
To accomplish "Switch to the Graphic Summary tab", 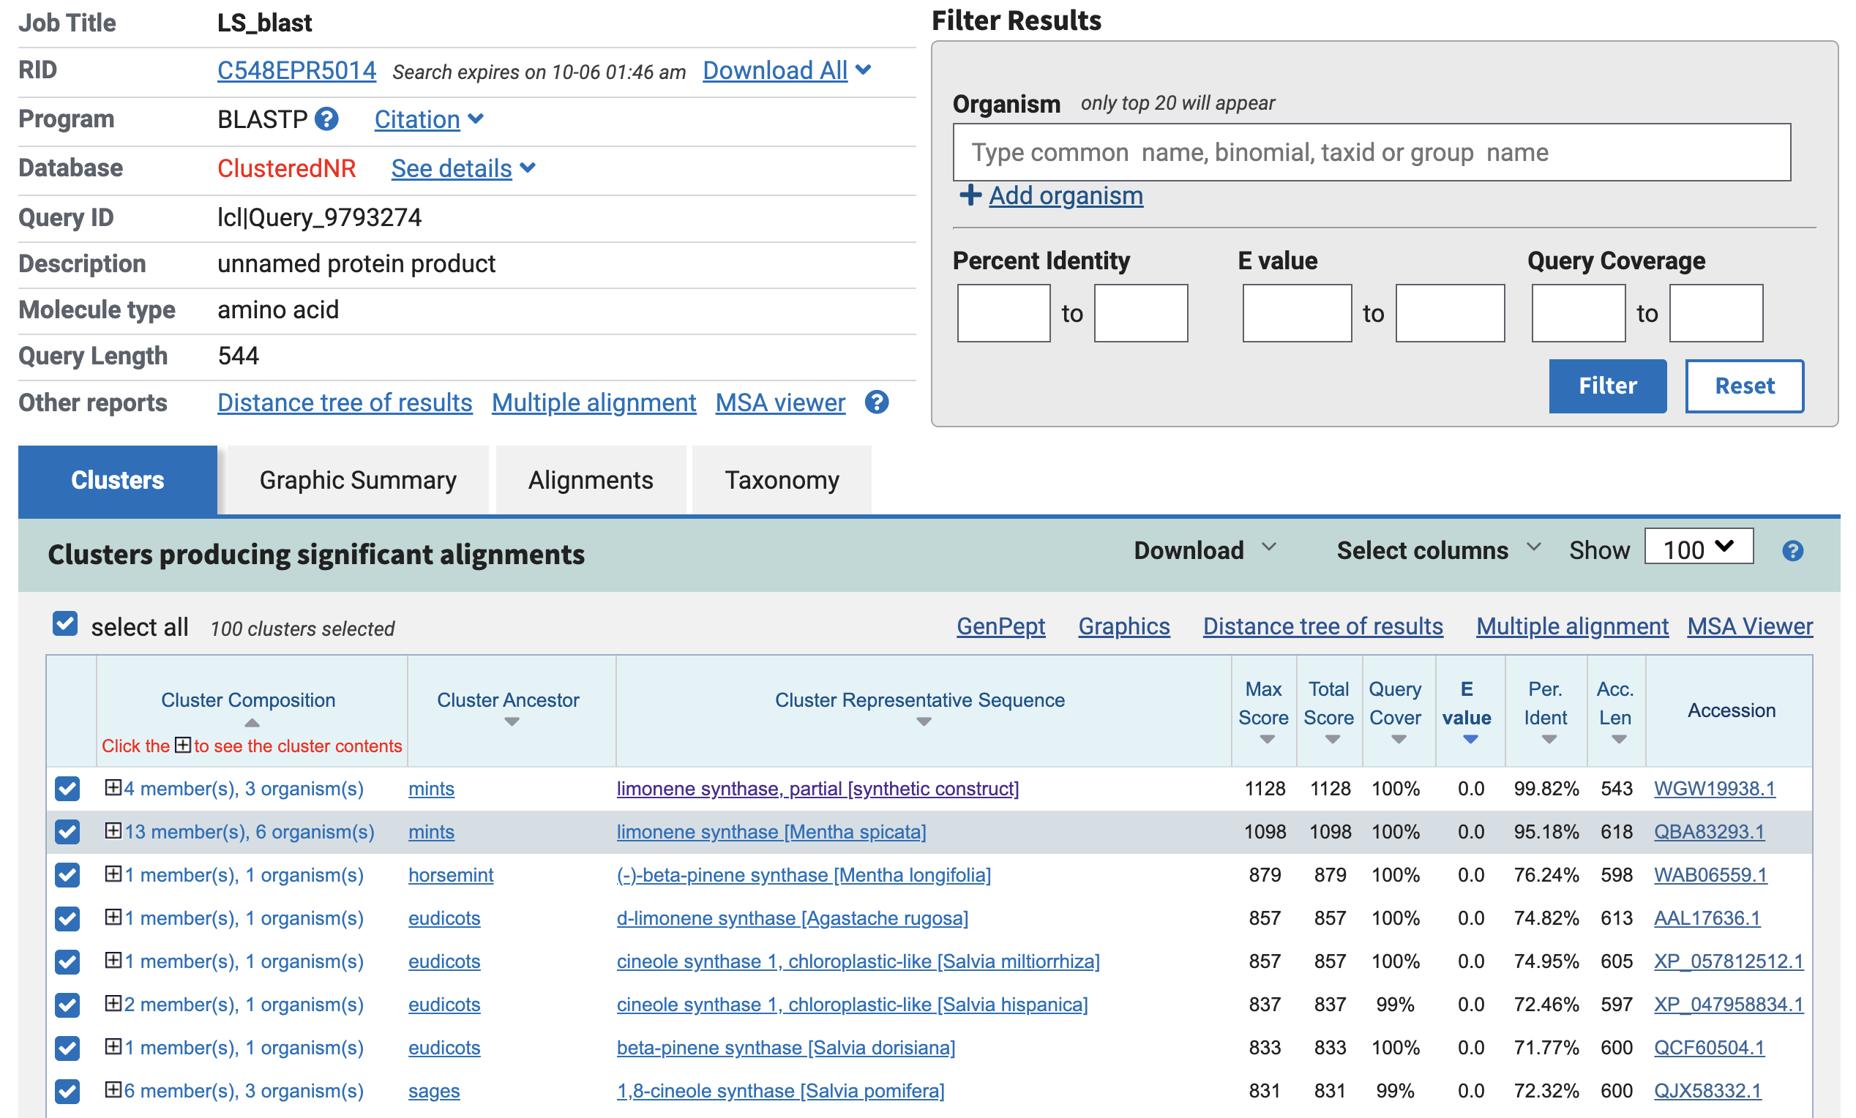I will click(358, 479).
